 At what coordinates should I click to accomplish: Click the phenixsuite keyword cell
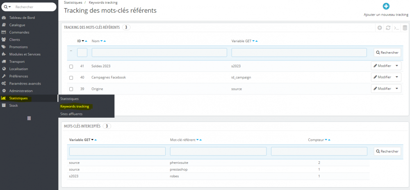(x=179, y=163)
